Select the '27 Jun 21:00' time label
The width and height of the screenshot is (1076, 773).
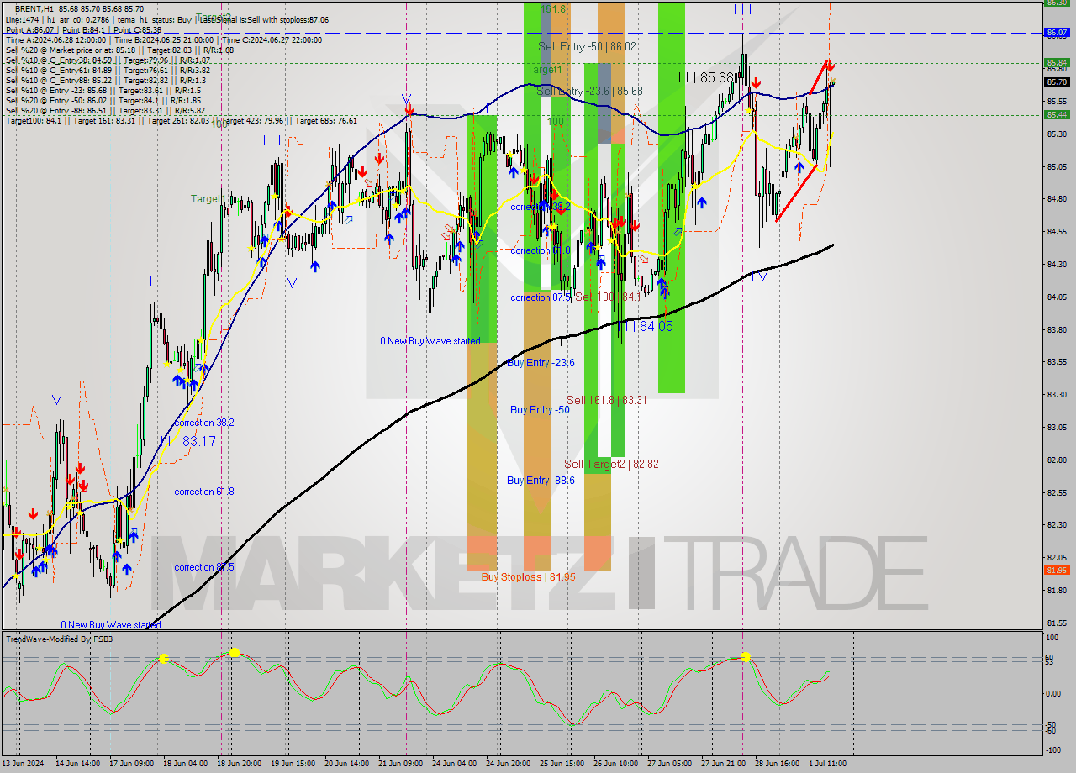pos(723,764)
